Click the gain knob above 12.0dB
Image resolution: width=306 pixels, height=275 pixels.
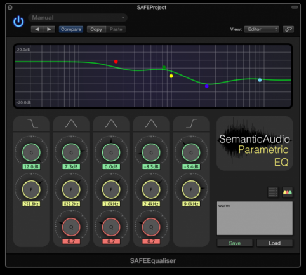31,152
